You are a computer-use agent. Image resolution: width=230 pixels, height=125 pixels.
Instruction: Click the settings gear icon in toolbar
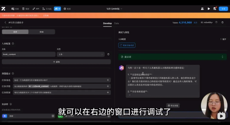click(65, 9)
